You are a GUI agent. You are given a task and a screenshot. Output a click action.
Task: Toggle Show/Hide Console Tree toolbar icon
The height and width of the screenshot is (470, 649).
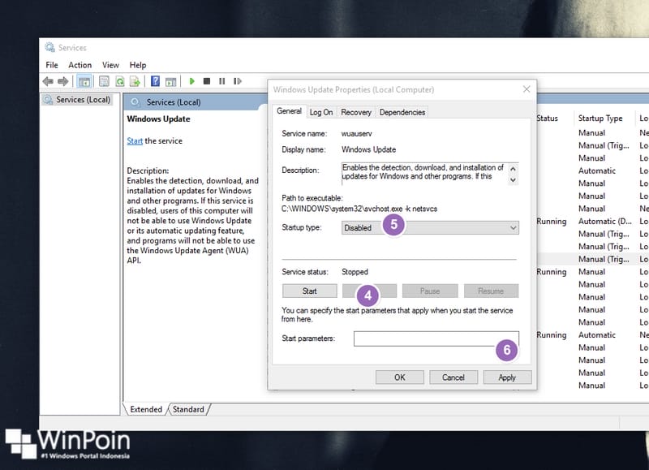(x=84, y=81)
